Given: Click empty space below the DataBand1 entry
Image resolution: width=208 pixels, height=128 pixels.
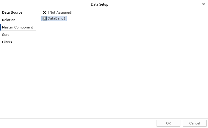Looking at the screenshot, I should 119,68.
